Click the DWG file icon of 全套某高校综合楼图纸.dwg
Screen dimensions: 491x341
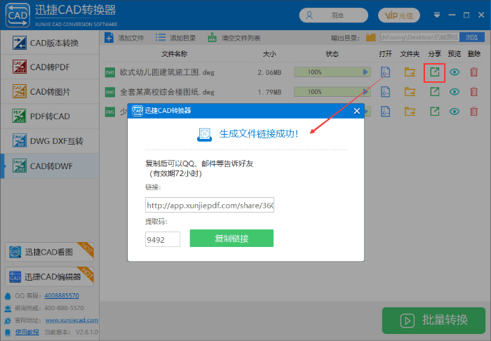(x=110, y=92)
